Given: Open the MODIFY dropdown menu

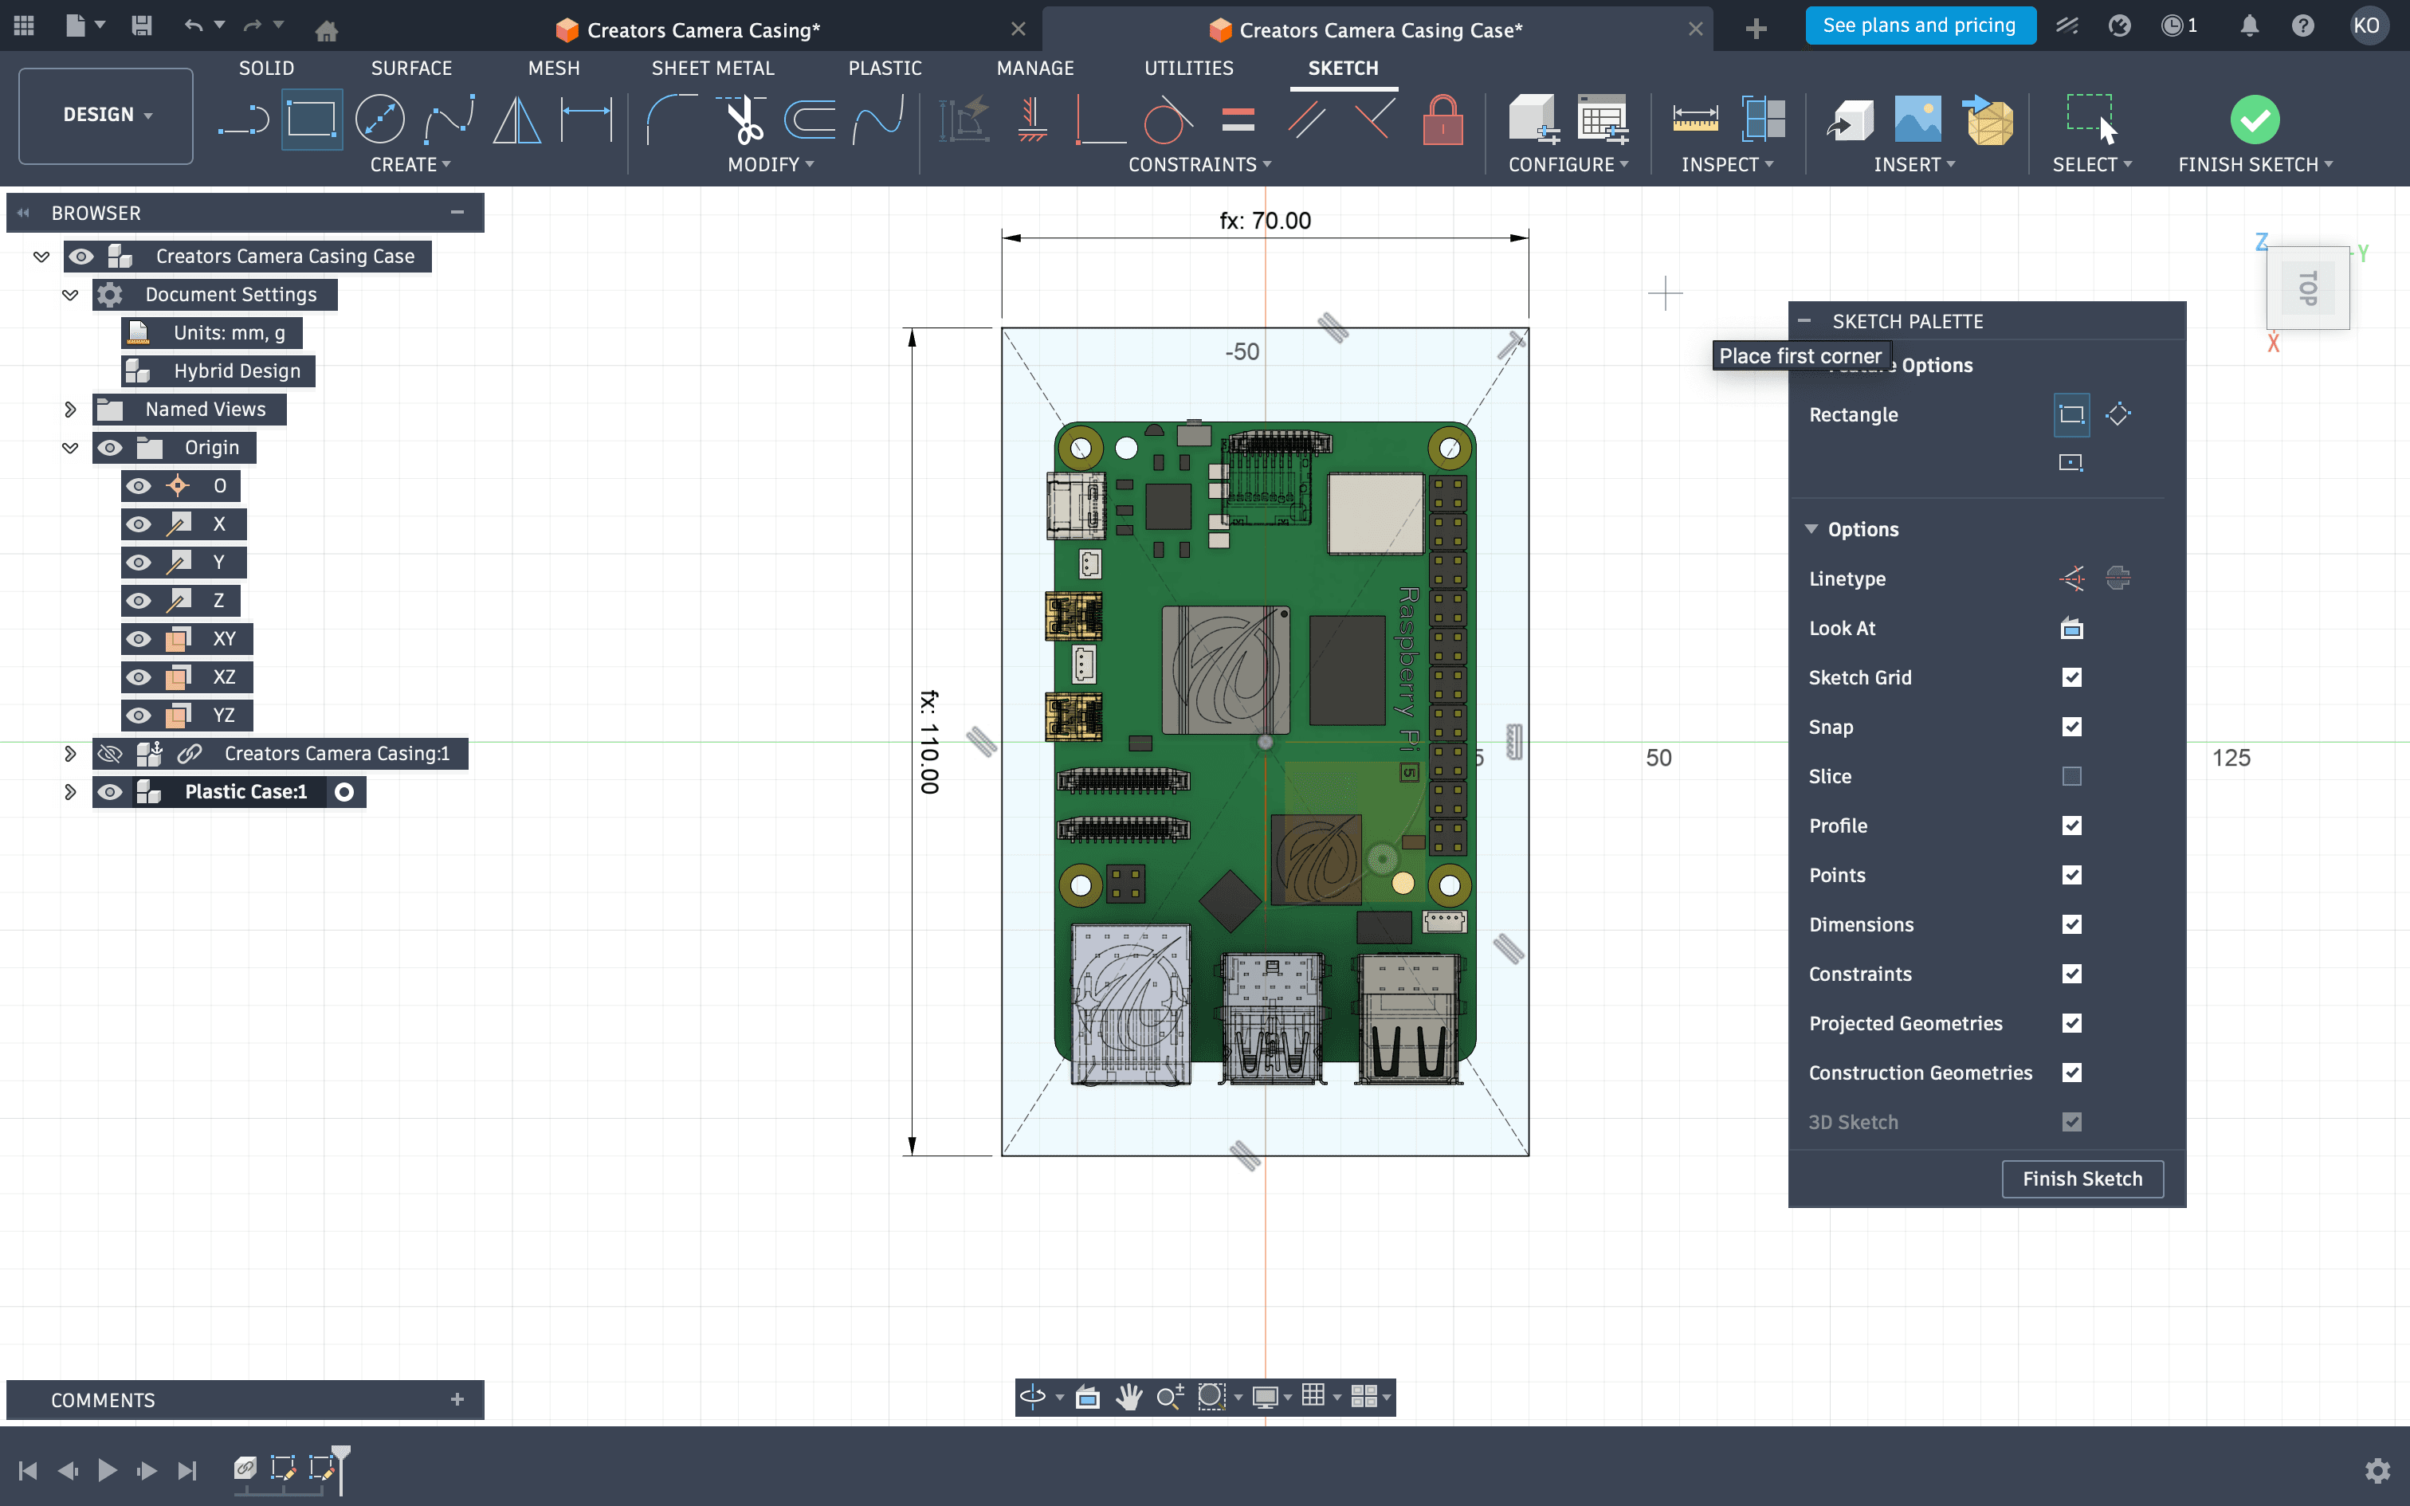Looking at the screenshot, I should coord(771,164).
